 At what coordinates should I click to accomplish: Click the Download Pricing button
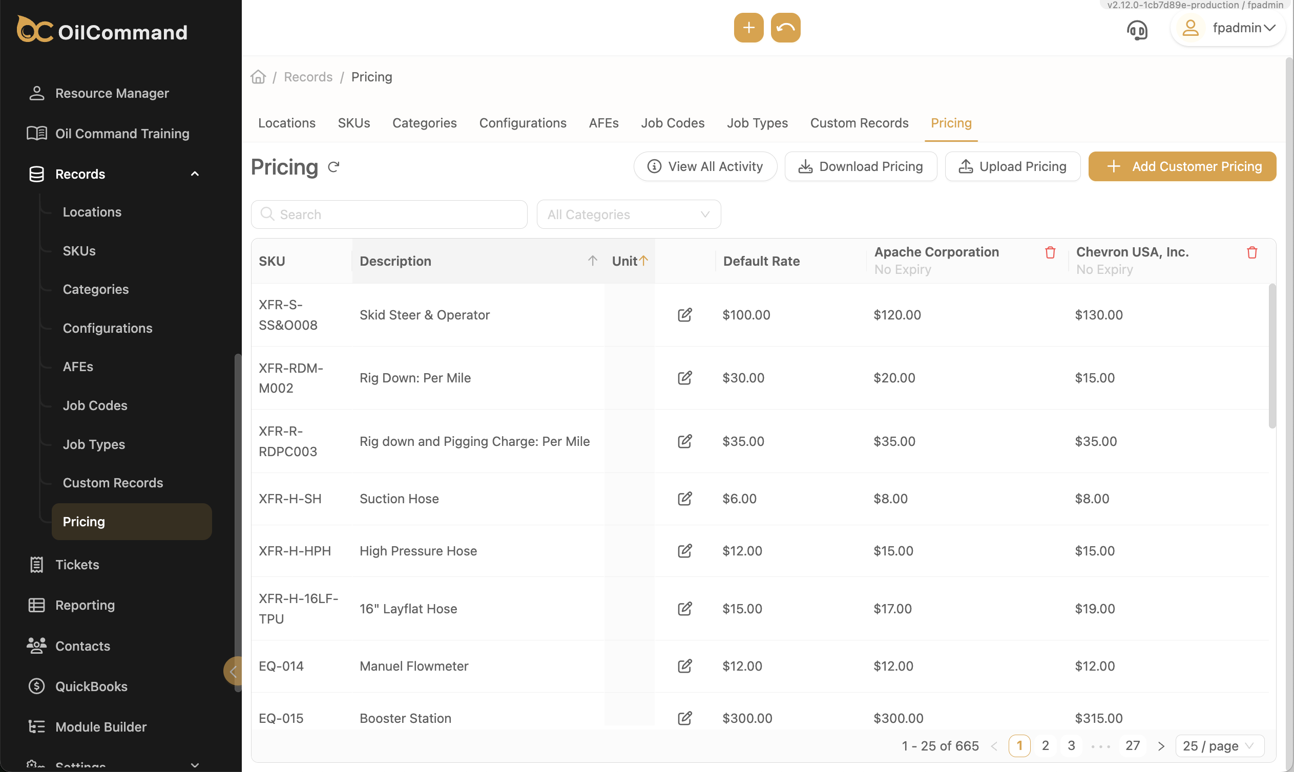(861, 166)
